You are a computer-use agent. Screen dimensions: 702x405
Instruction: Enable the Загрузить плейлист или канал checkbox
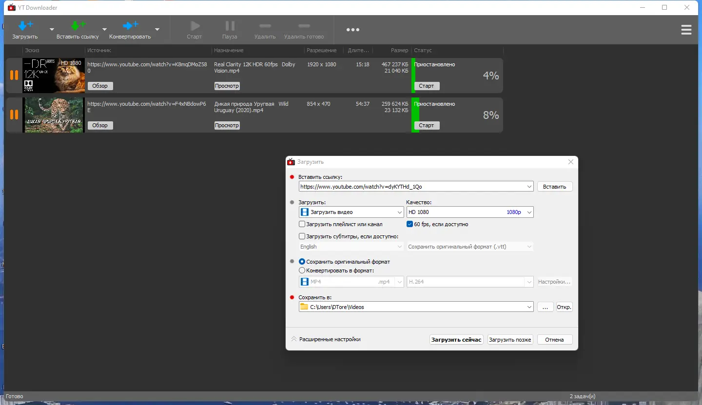point(302,224)
